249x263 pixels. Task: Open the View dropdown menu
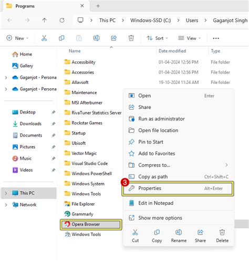tap(190, 38)
